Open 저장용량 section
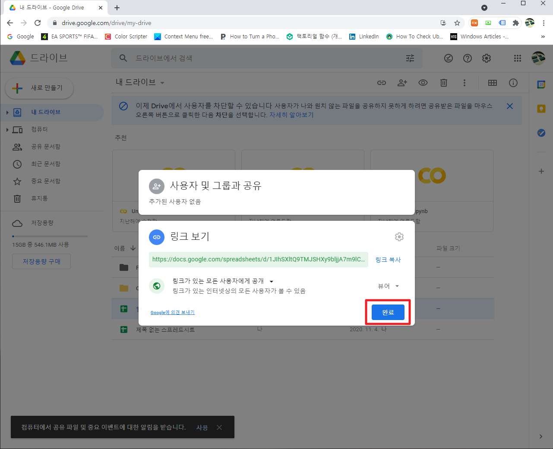 [42, 223]
